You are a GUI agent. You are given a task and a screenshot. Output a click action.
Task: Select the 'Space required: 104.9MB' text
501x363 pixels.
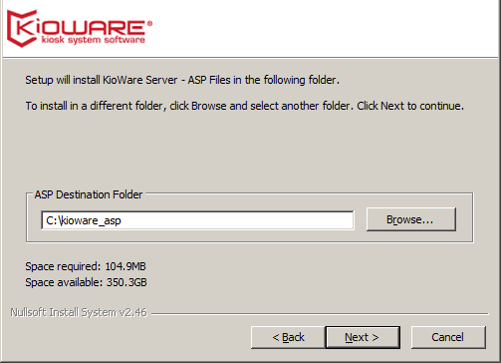(86, 266)
